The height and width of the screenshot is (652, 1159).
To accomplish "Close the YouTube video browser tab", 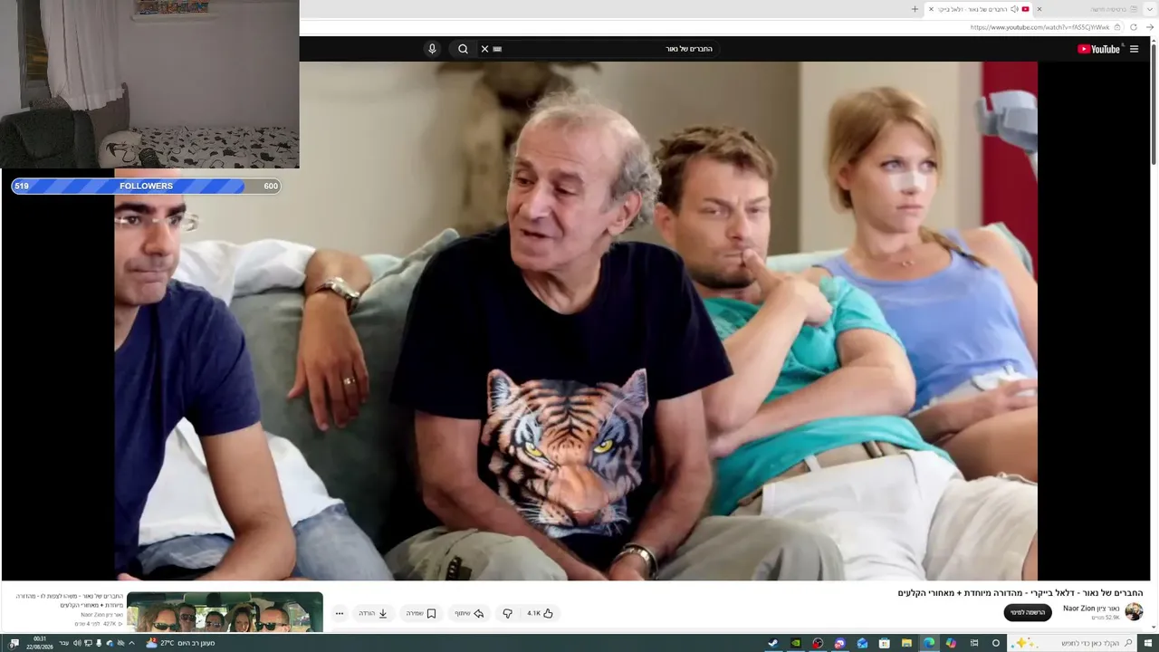I will tap(931, 9).
